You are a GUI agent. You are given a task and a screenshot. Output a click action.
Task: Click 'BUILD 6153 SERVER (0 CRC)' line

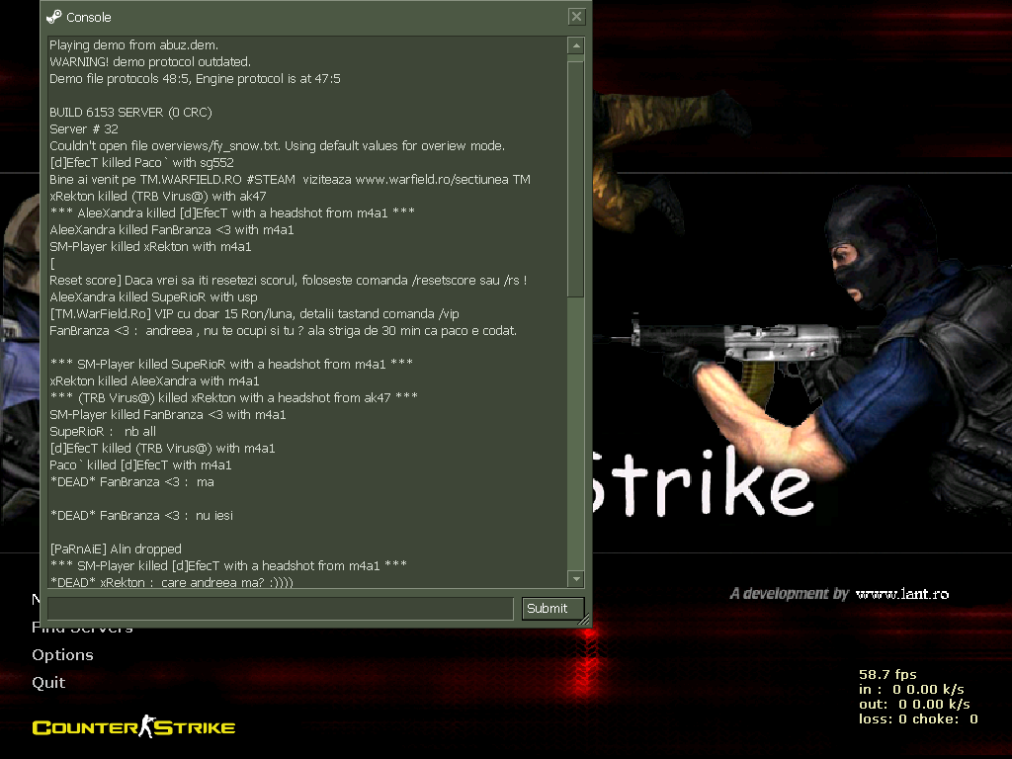tap(131, 113)
